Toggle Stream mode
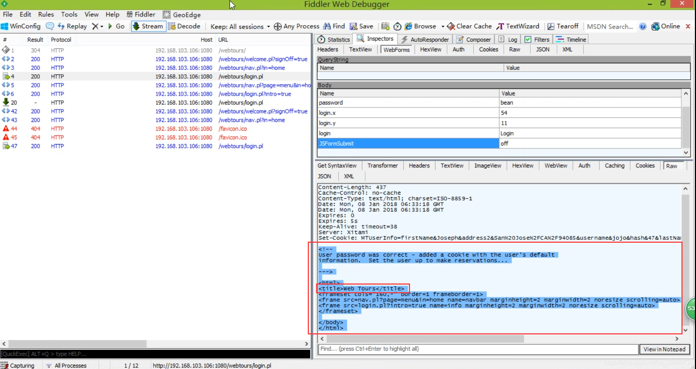Viewport: 696px width, 369px height. tap(148, 26)
